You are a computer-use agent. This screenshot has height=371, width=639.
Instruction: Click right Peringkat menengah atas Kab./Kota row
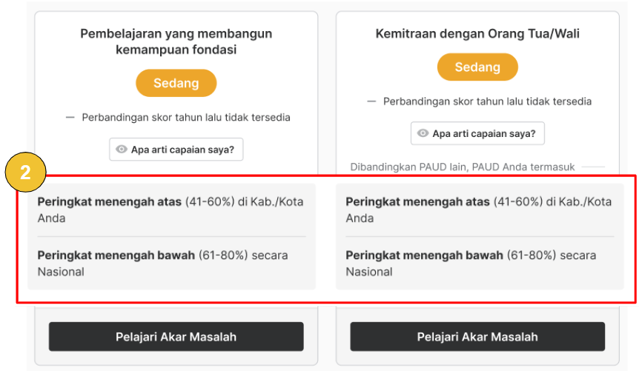[x=479, y=210]
